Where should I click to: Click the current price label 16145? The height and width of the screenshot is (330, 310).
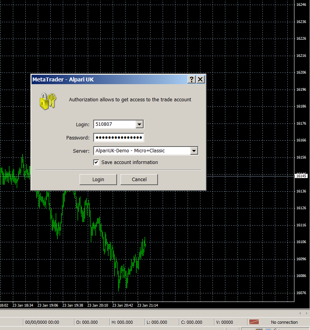pyautogui.click(x=301, y=176)
